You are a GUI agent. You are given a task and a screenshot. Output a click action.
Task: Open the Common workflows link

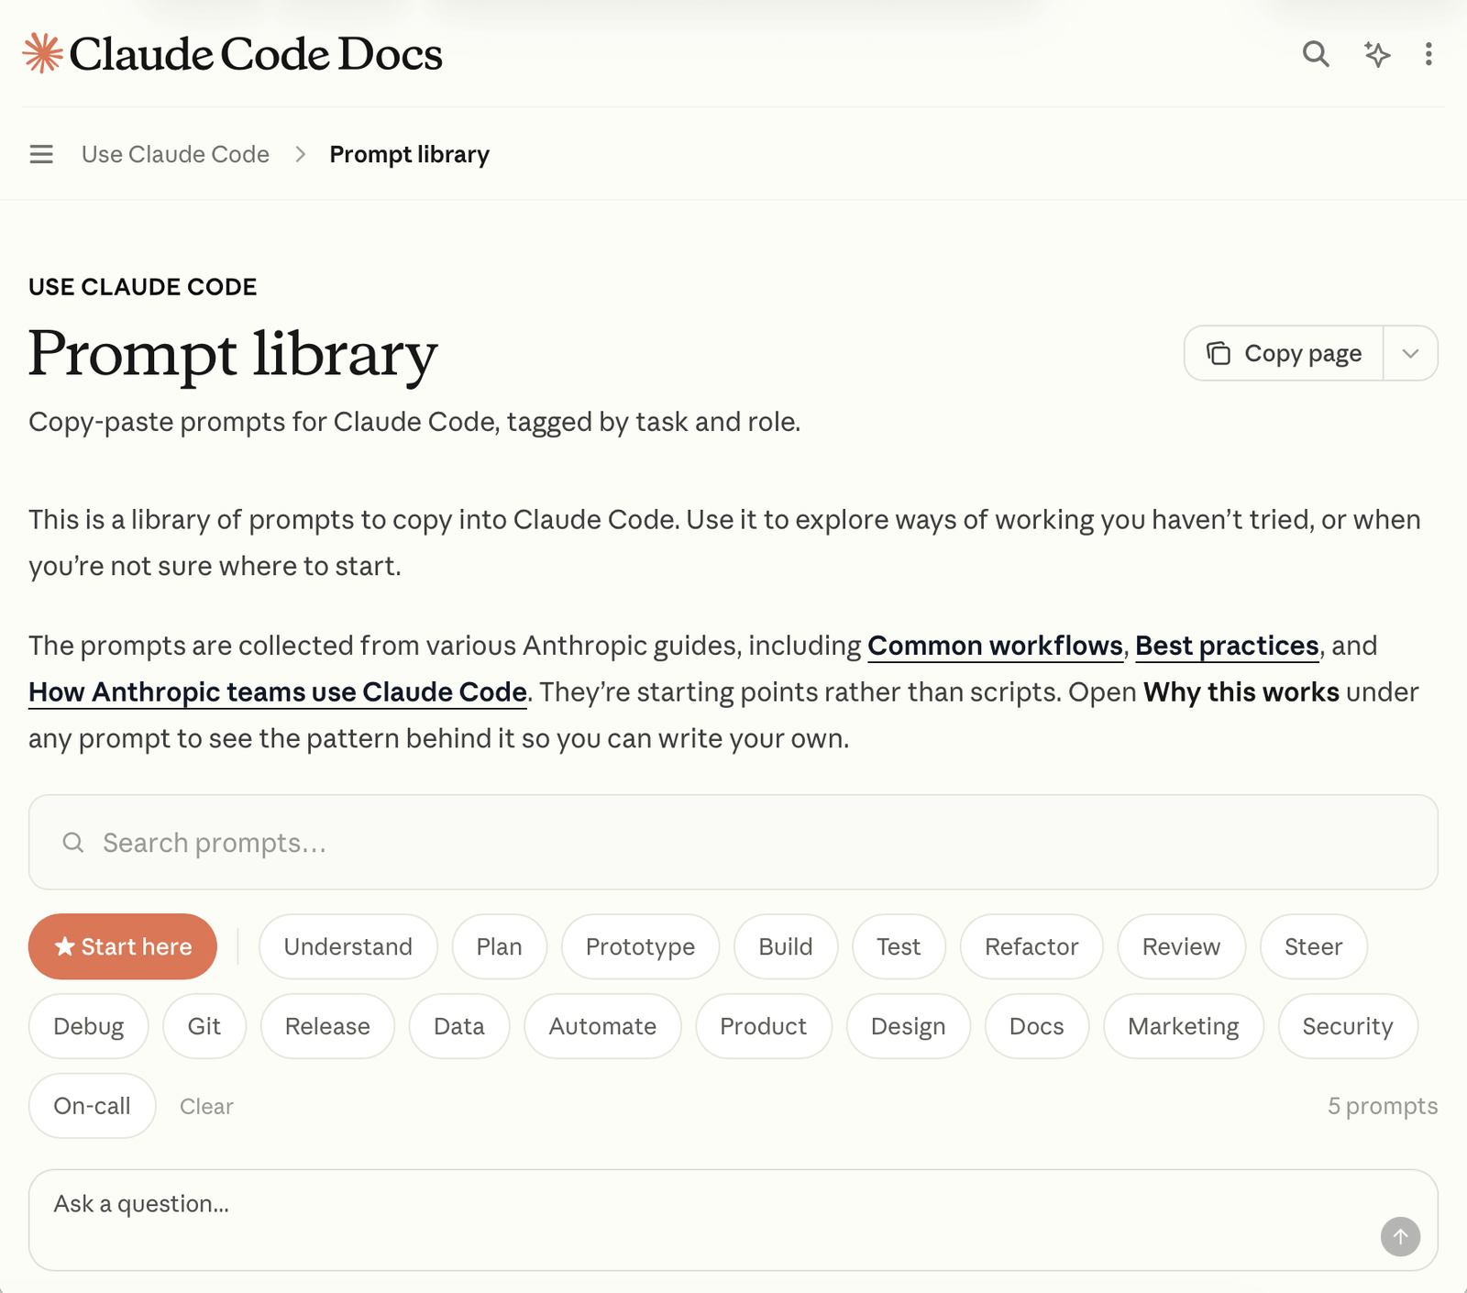tap(995, 646)
